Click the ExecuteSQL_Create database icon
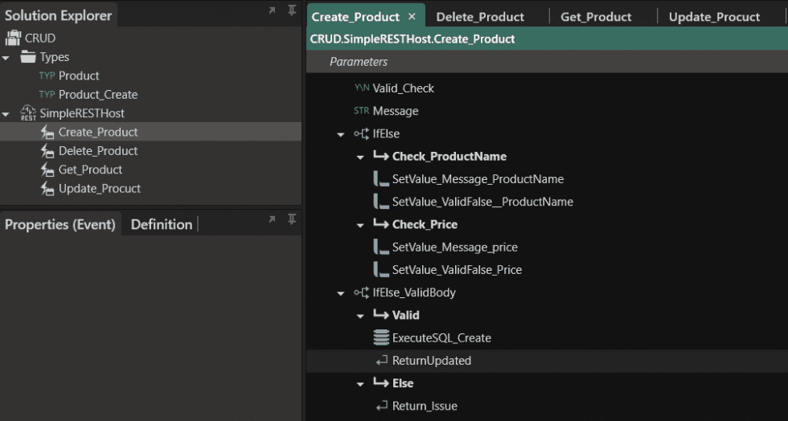788x421 pixels. pos(381,338)
